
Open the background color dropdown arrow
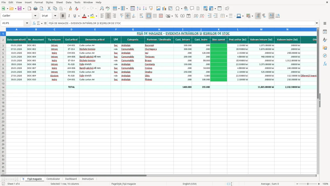click(x=96, y=16)
